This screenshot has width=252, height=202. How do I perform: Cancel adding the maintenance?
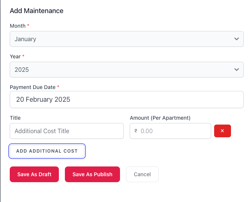tap(142, 174)
